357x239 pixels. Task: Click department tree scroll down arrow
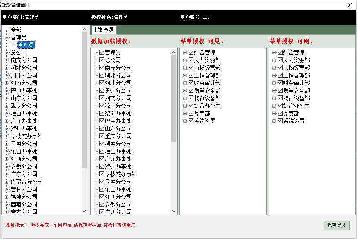pos(85,211)
